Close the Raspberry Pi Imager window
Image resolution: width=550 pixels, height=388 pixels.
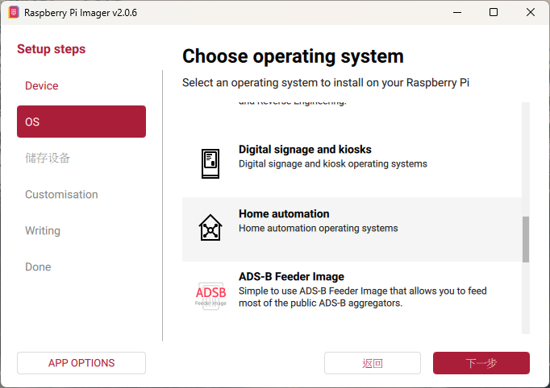[x=531, y=13]
